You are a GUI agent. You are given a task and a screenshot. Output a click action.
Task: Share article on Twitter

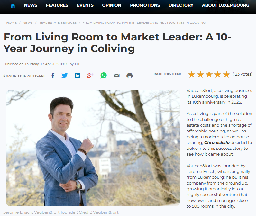65,76
